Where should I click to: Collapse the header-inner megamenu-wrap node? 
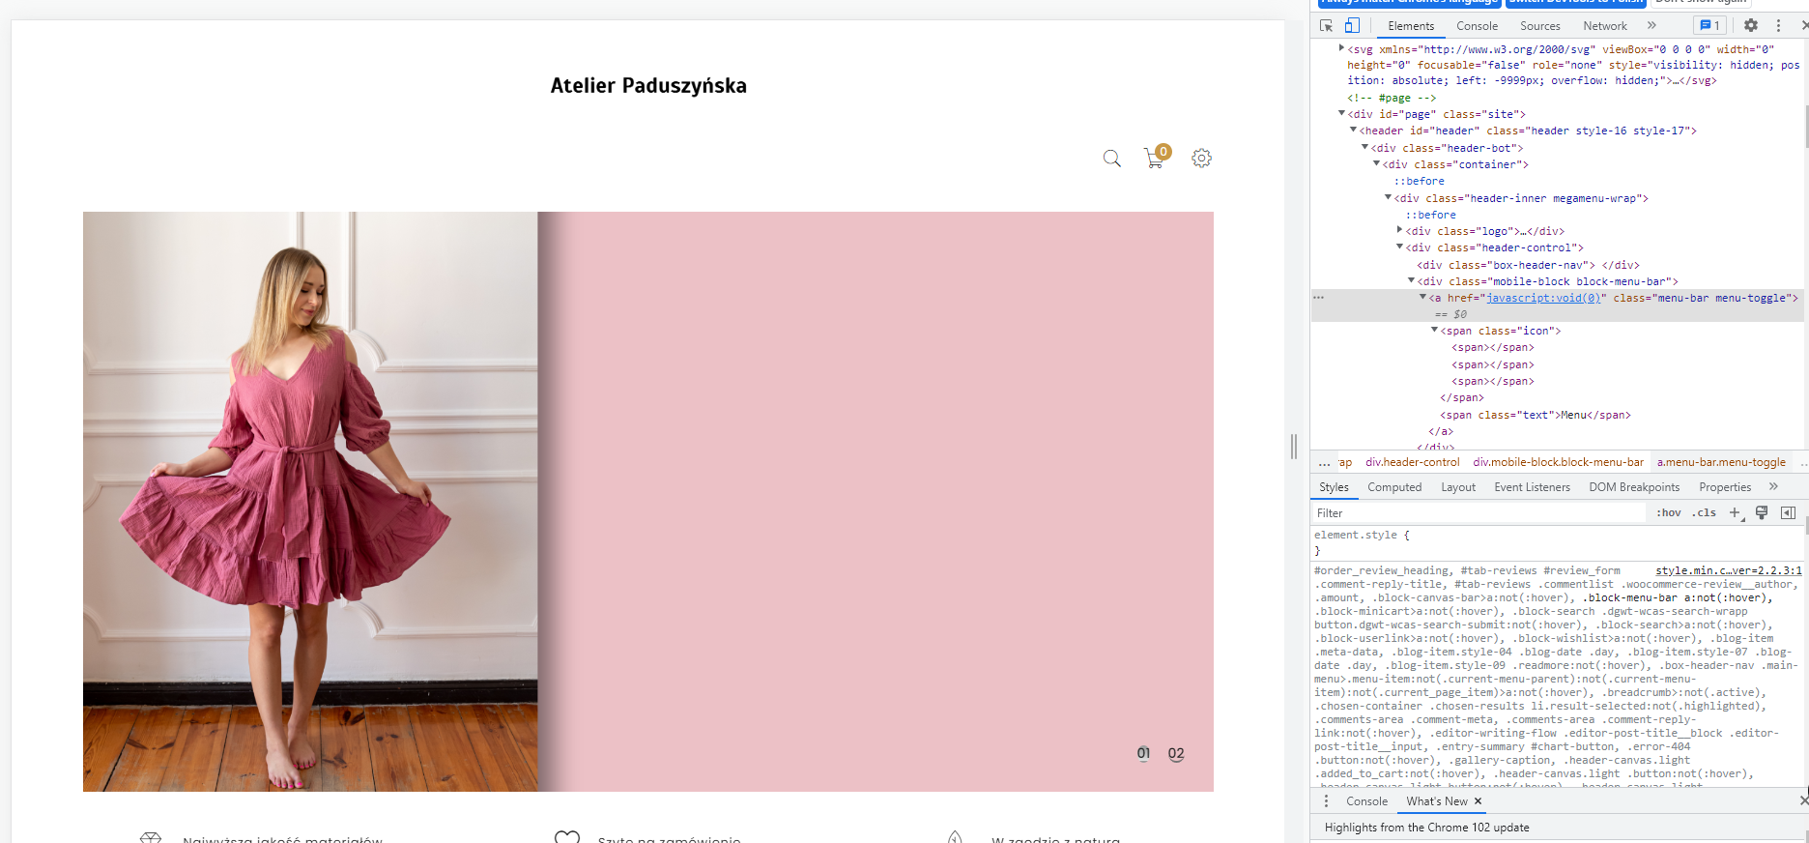pos(1388,198)
